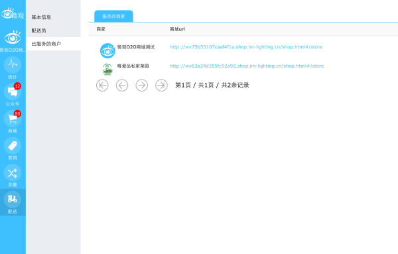
Task: Click the 第1页 / 共1页 / 共2条记录 text
Action: (x=212, y=86)
